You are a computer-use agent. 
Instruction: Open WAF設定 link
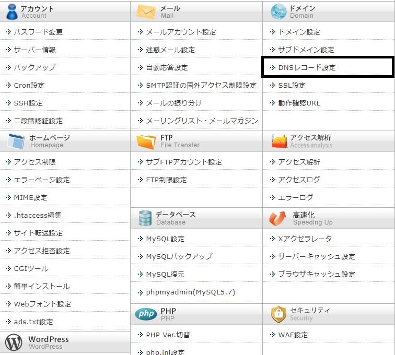[293, 335]
